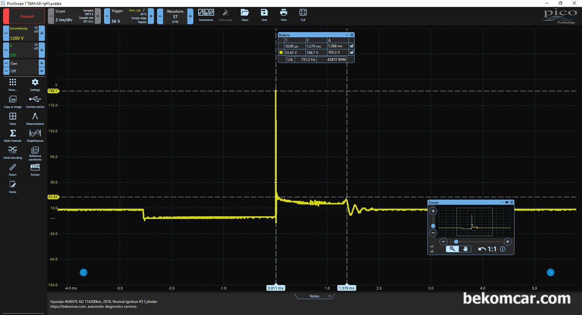Increase SecondaryIg channel range
The height and width of the screenshot is (315, 582).
pos(42,33)
